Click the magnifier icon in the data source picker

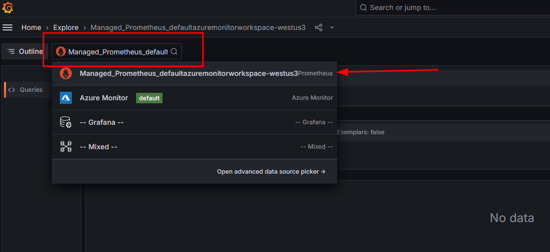click(x=174, y=51)
